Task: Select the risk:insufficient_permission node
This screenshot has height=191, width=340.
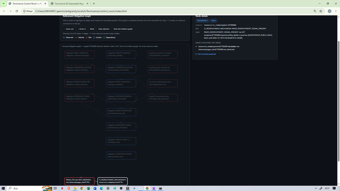Action: (x=163, y=54)
